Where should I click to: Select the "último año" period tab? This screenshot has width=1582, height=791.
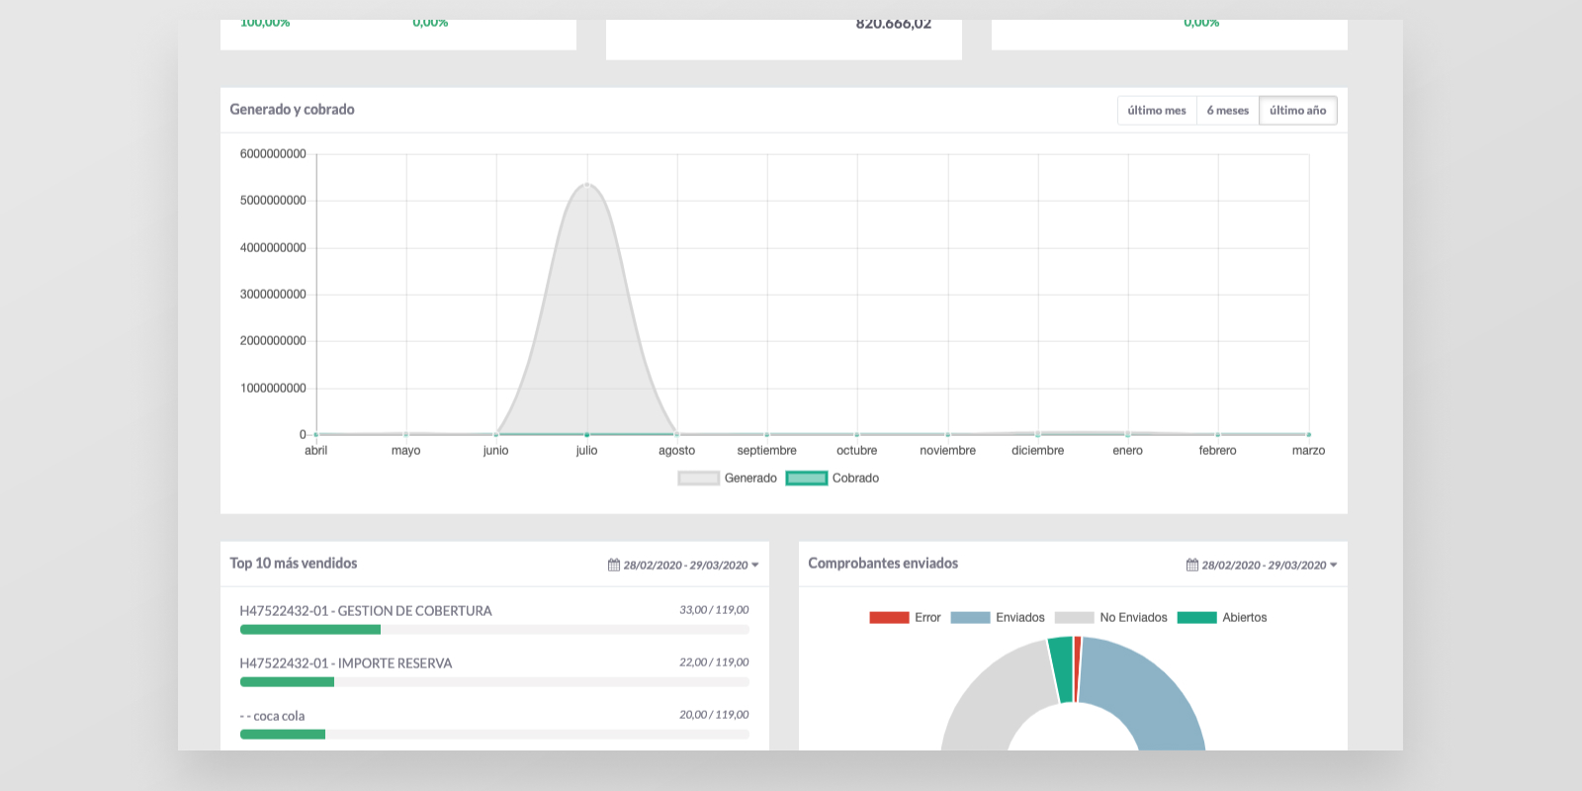(x=1298, y=111)
